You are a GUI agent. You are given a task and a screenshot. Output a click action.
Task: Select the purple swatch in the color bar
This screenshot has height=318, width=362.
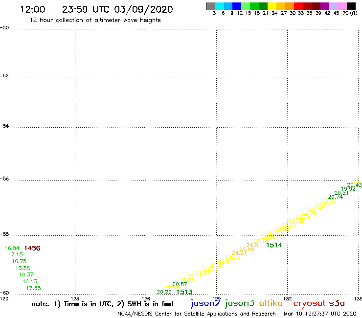click(x=325, y=6)
